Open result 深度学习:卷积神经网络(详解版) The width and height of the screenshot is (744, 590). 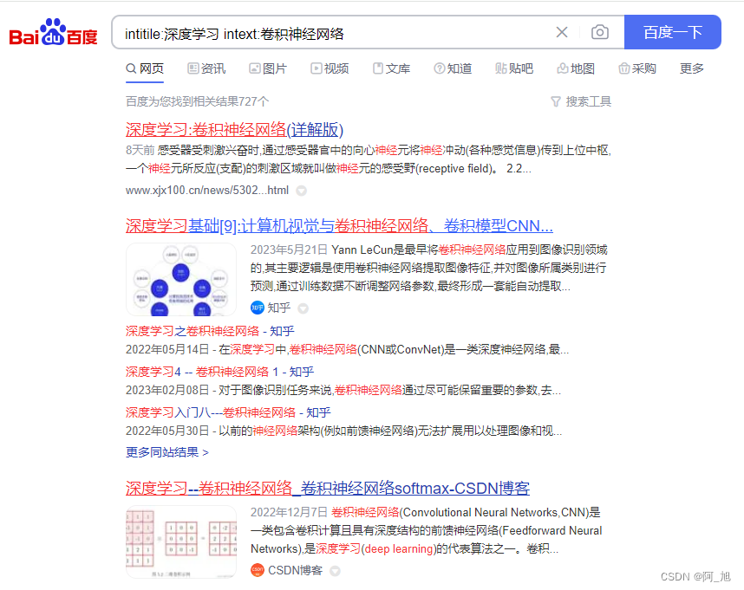(234, 129)
